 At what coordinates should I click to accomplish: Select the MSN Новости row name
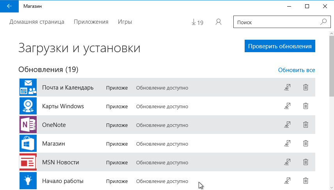click(60, 162)
